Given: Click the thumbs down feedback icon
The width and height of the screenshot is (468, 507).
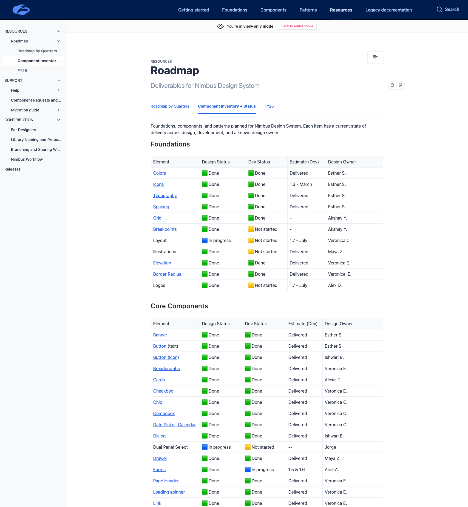Looking at the screenshot, I should click(400, 85).
